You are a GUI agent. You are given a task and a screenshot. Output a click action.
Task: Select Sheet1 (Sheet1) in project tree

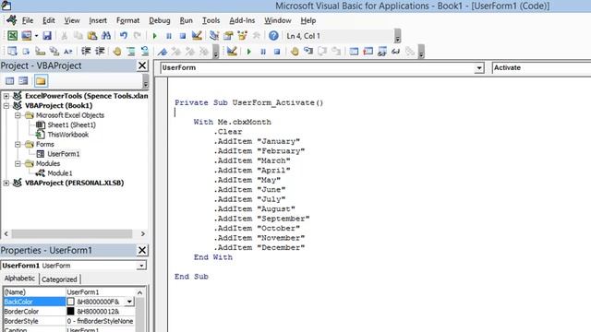click(x=72, y=125)
